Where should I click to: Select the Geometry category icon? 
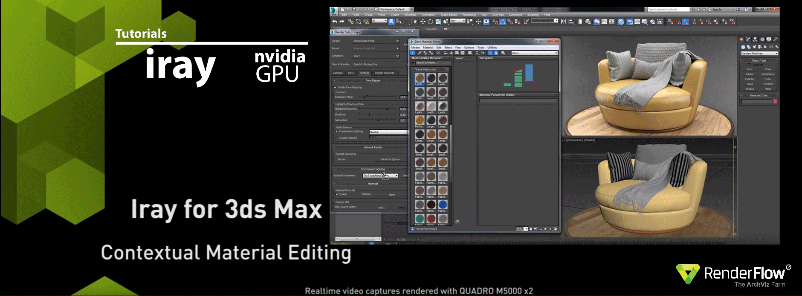click(x=743, y=47)
